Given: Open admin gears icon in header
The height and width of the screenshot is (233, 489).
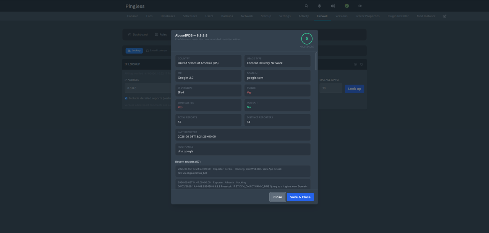Looking at the screenshot, I should 333,6.
